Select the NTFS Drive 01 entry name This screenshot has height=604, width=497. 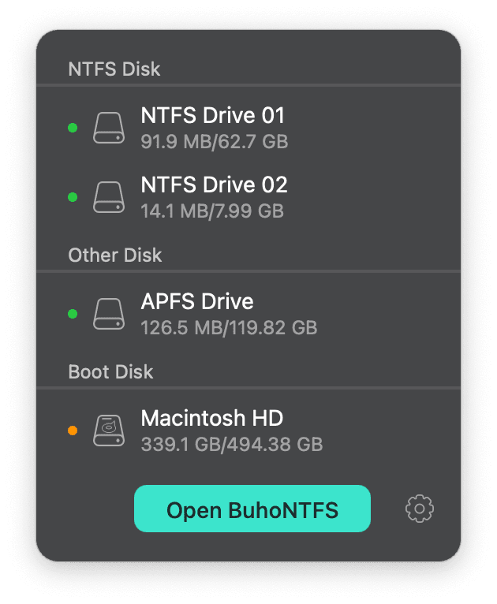(212, 116)
